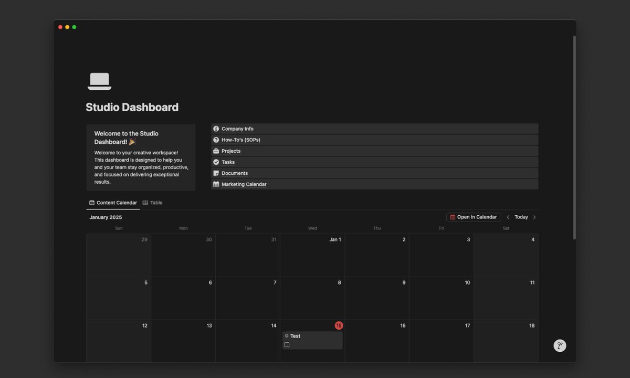Open the Projects page link
This screenshot has width=630, height=378.
(x=374, y=151)
